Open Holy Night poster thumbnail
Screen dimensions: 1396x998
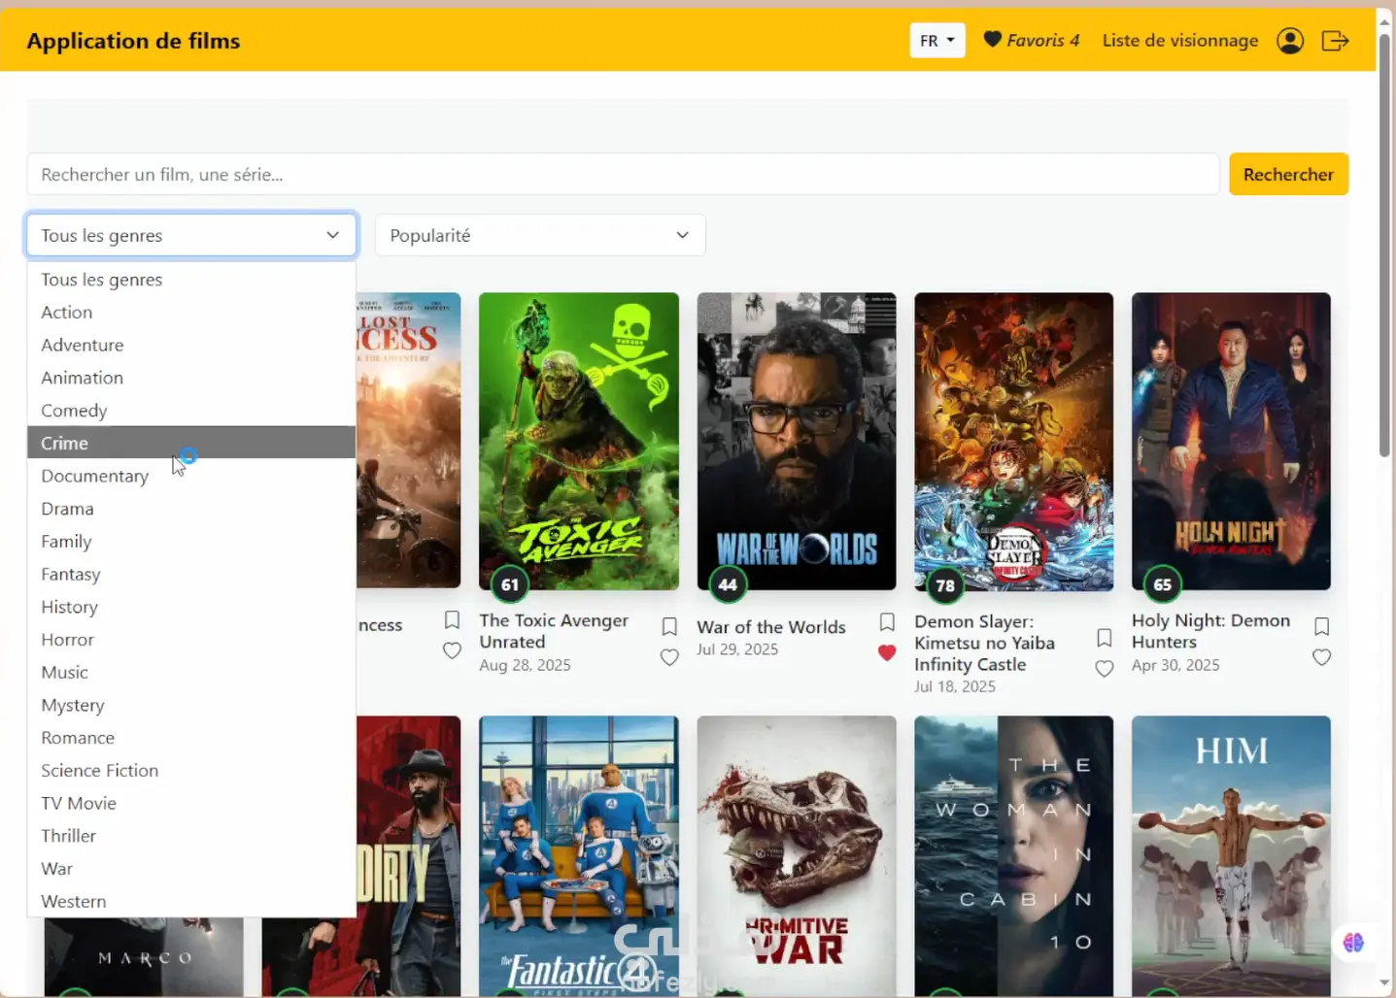click(1231, 441)
